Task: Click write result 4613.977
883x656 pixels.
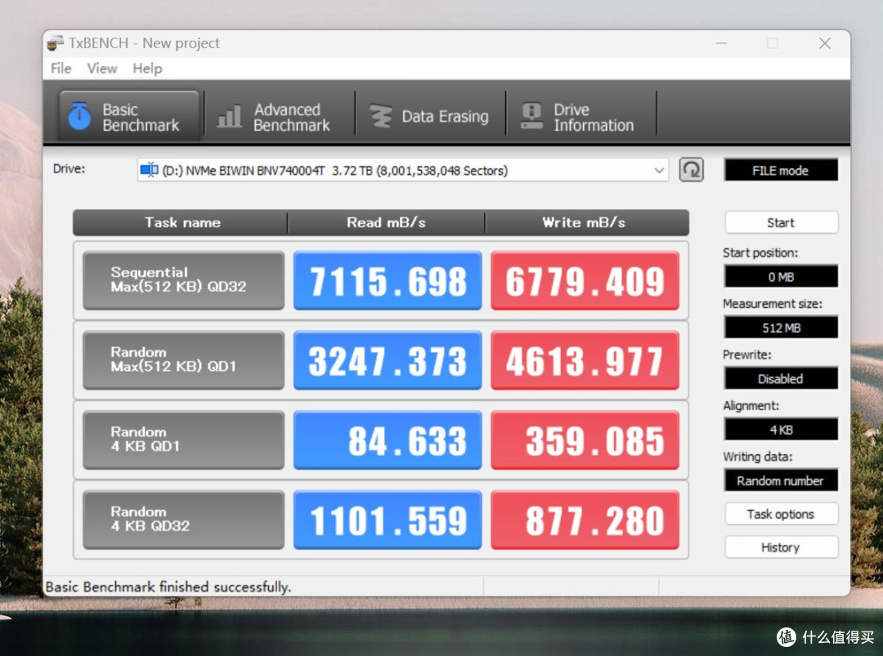Action: pyautogui.click(x=585, y=360)
